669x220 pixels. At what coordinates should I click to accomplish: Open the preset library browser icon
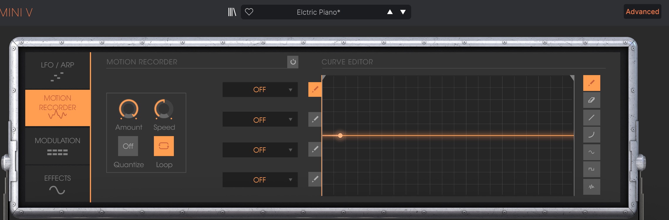(232, 12)
